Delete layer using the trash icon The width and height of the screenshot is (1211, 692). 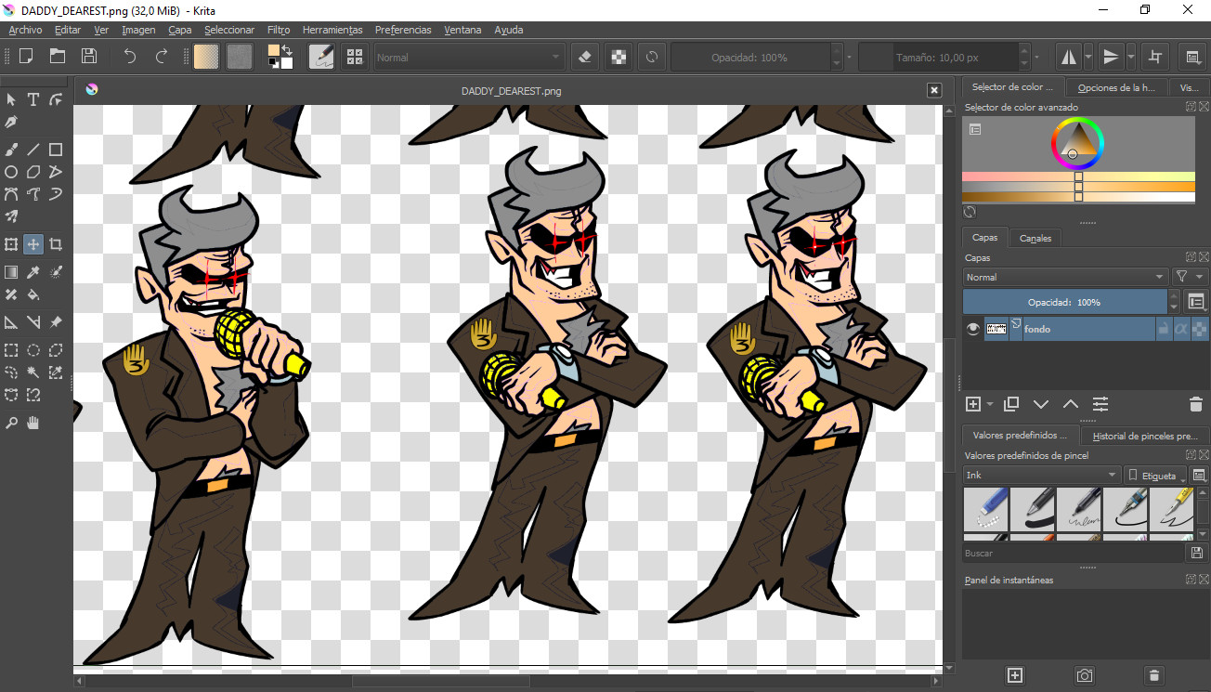click(1195, 404)
